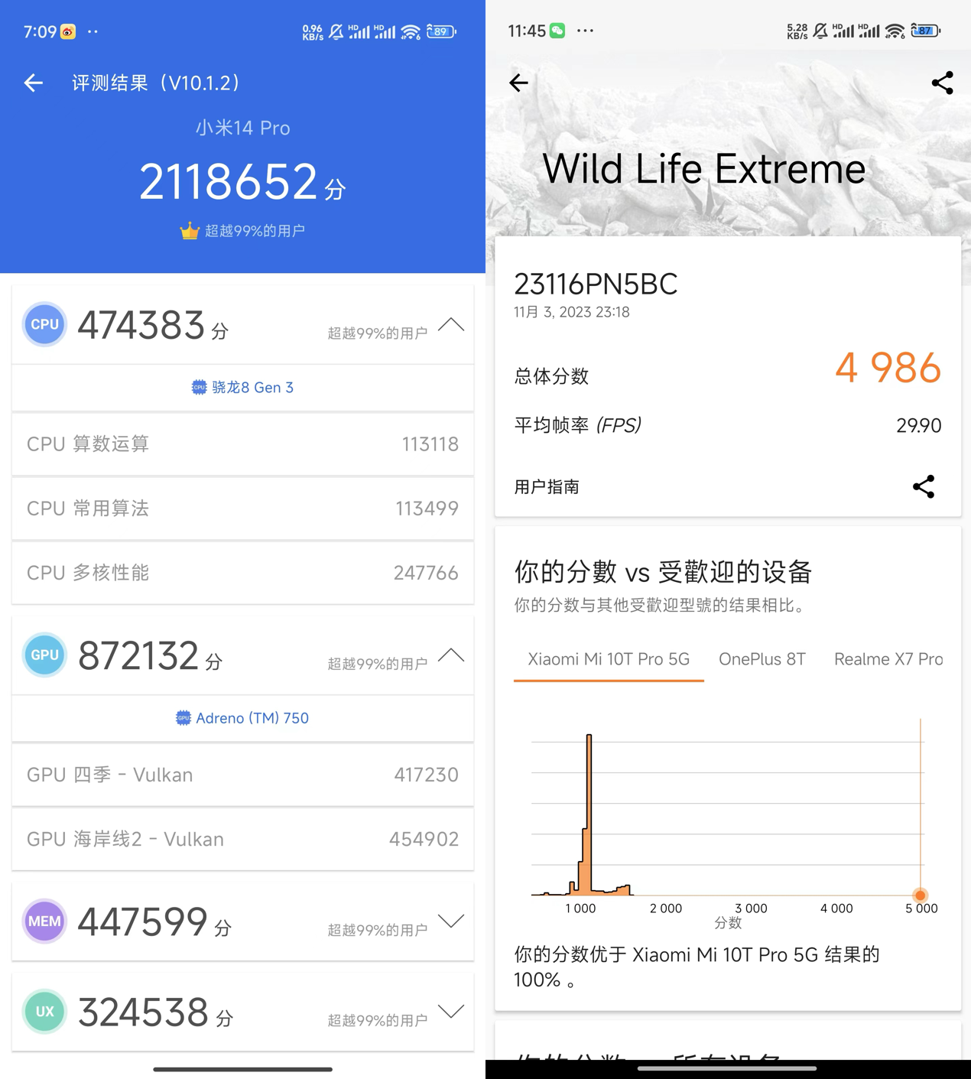Tap the green UX badge icon
The image size is (971, 1079).
pos(44,1012)
